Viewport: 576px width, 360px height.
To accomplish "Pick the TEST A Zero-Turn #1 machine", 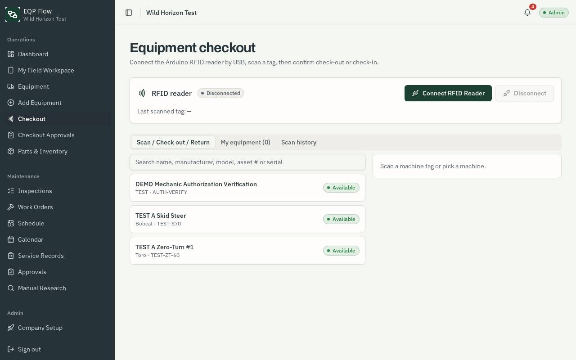I will (x=247, y=251).
